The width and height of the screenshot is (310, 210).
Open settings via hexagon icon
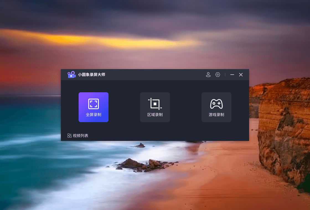[x=218, y=75]
